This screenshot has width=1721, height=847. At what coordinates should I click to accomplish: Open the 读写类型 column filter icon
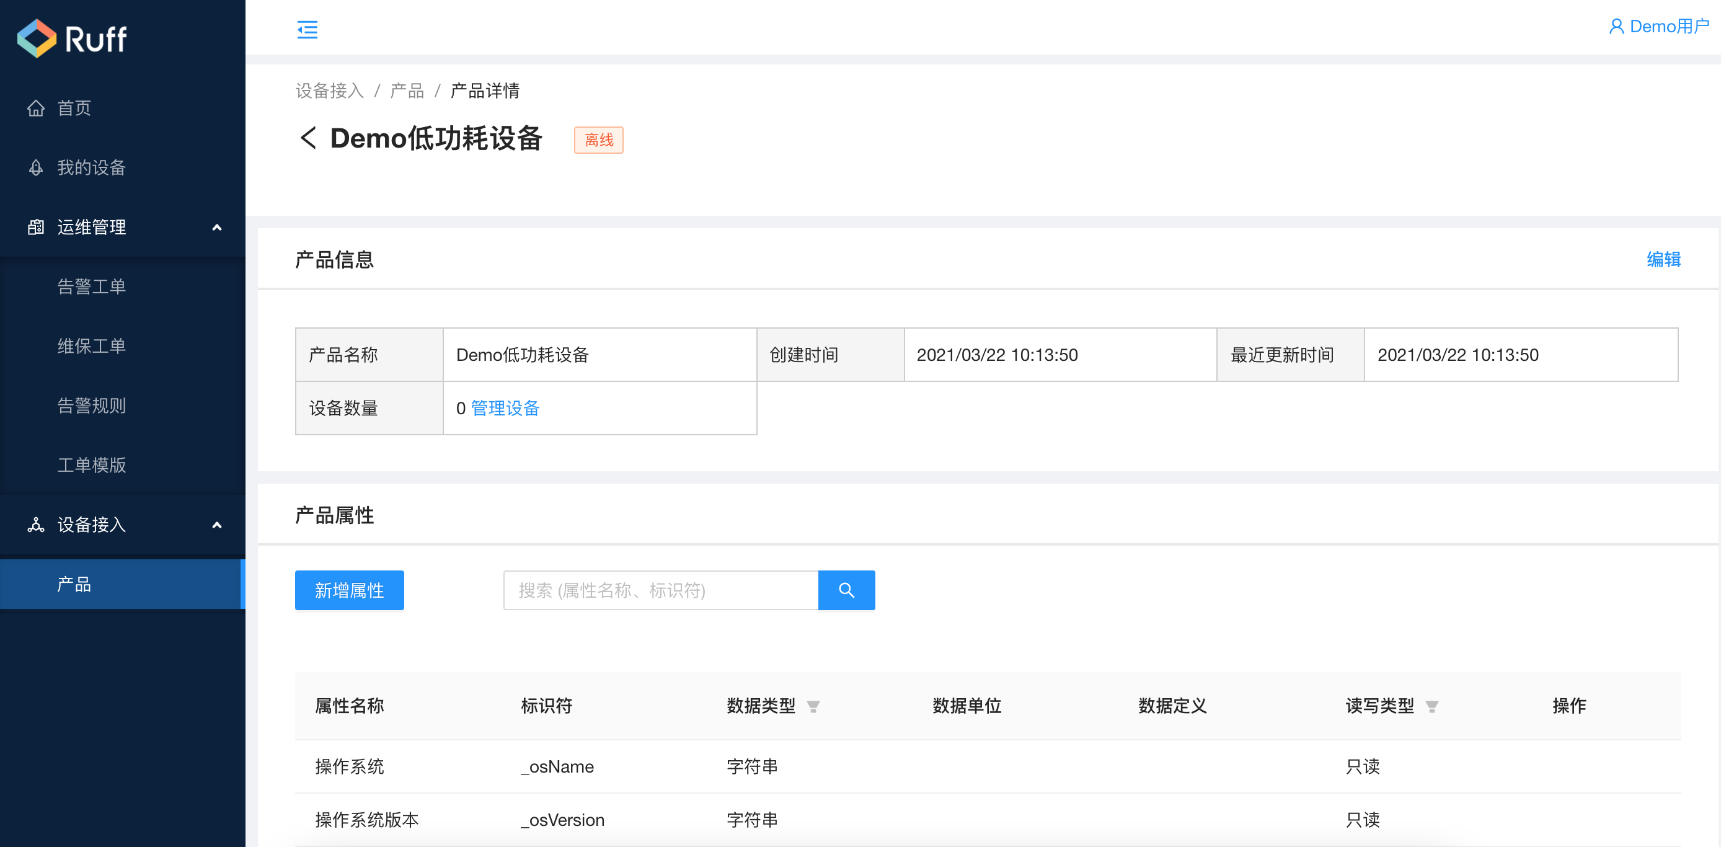tap(1431, 707)
